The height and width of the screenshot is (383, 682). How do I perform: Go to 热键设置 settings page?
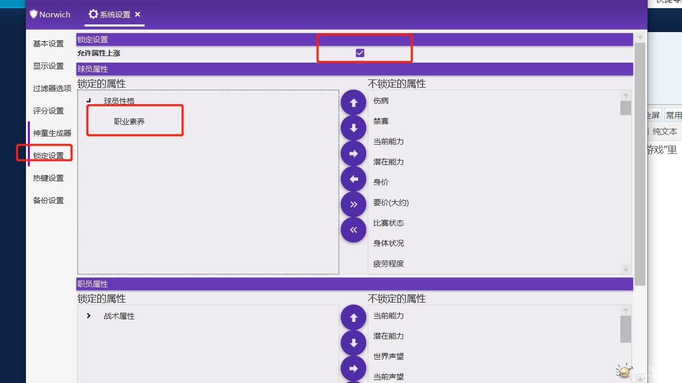(48, 178)
